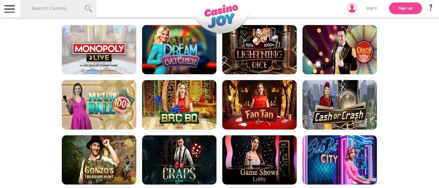Open the Fan Tan live game
439x188 pixels.
click(259, 105)
